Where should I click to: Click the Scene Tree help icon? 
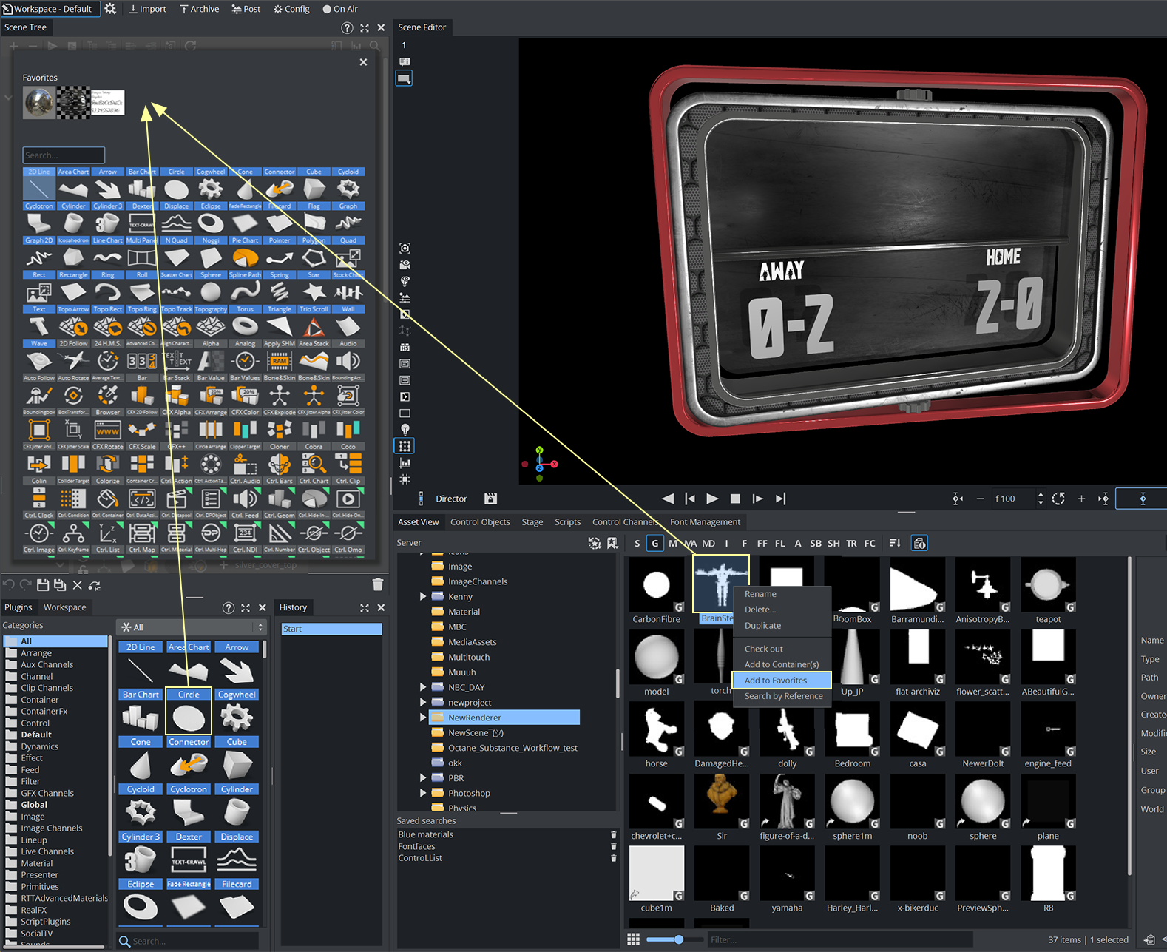[347, 27]
